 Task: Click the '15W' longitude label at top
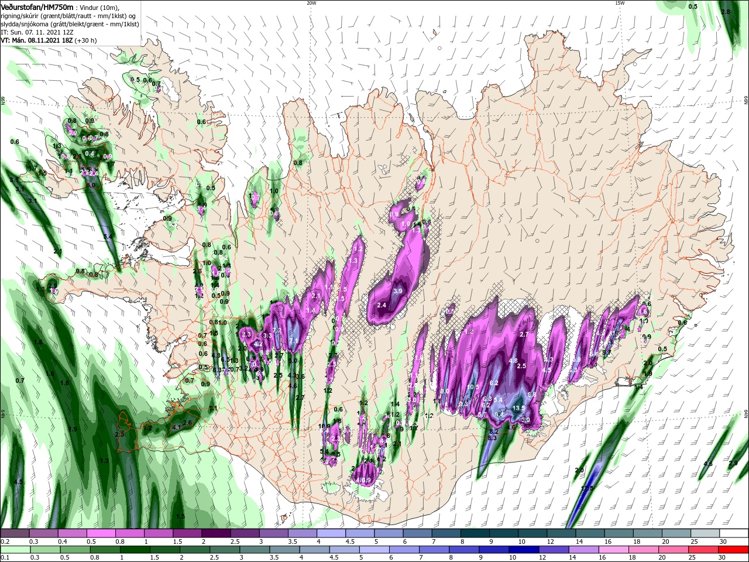tap(620, 3)
